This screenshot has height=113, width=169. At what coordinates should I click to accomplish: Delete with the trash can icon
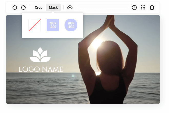click(x=152, y=7)
